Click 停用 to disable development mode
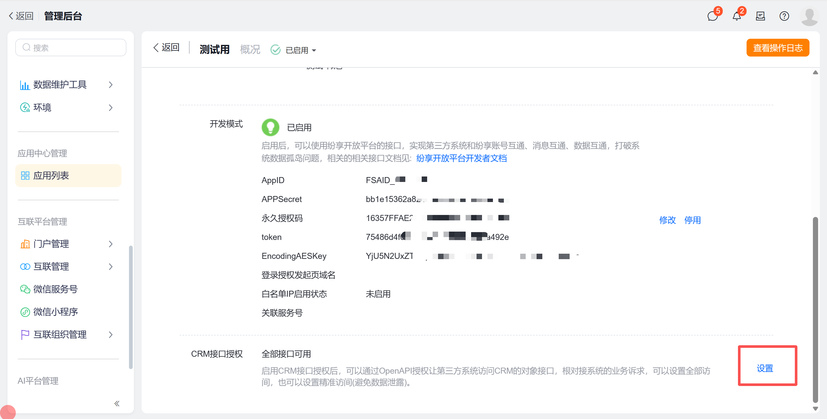827x419 pixels. [692, 220]
